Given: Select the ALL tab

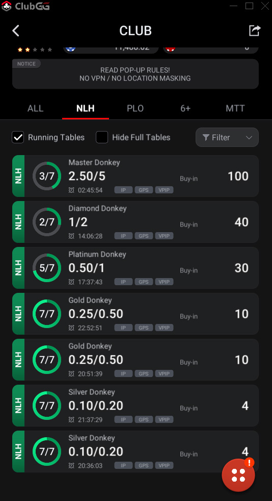Looking at the screenshot, I should point(35,108).
